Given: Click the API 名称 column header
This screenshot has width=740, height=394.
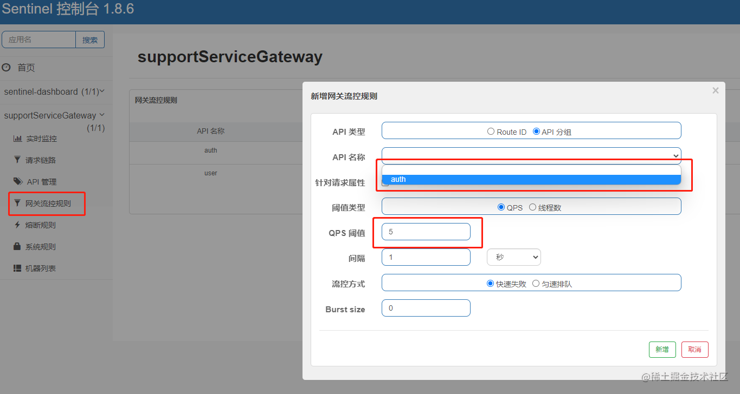Looking at the screenshot, I should pyautogui.click(x=211, y=131).
